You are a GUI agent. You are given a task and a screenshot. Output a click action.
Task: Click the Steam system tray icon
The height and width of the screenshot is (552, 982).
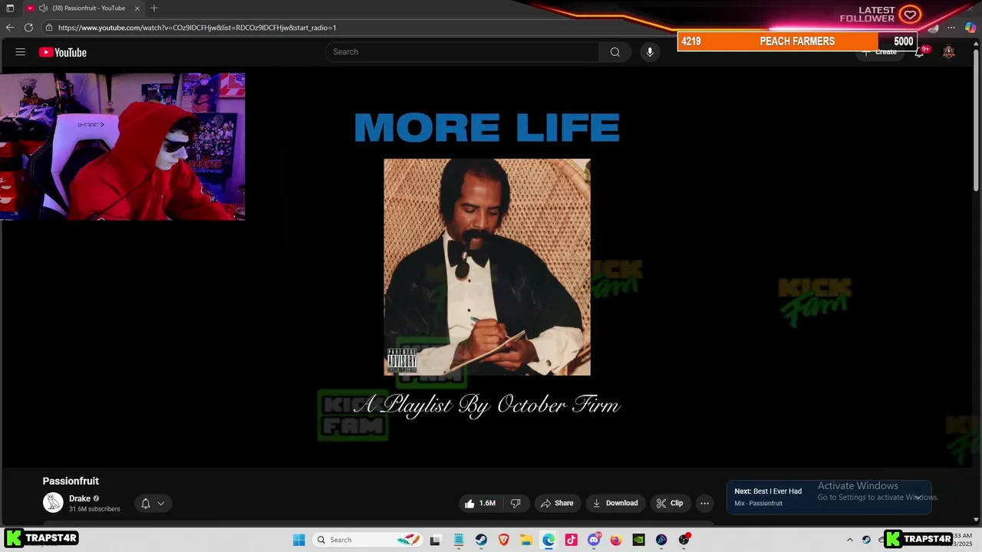866,540
